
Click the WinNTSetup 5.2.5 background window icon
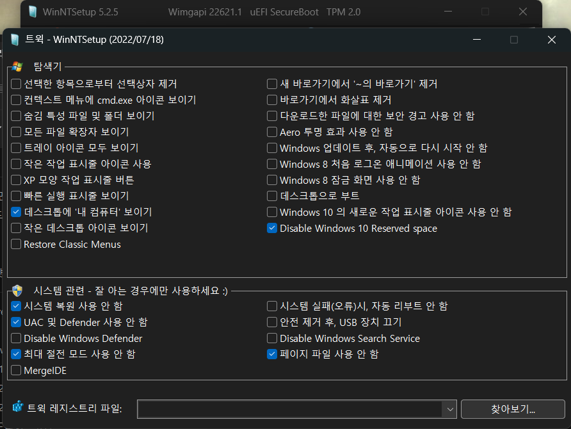tap(33, 12)
